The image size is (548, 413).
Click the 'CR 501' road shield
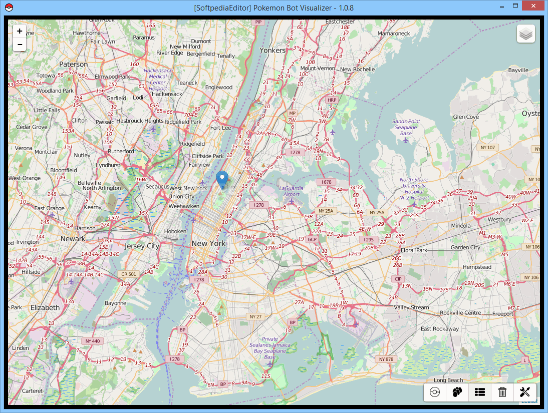(x=129, y=274)
